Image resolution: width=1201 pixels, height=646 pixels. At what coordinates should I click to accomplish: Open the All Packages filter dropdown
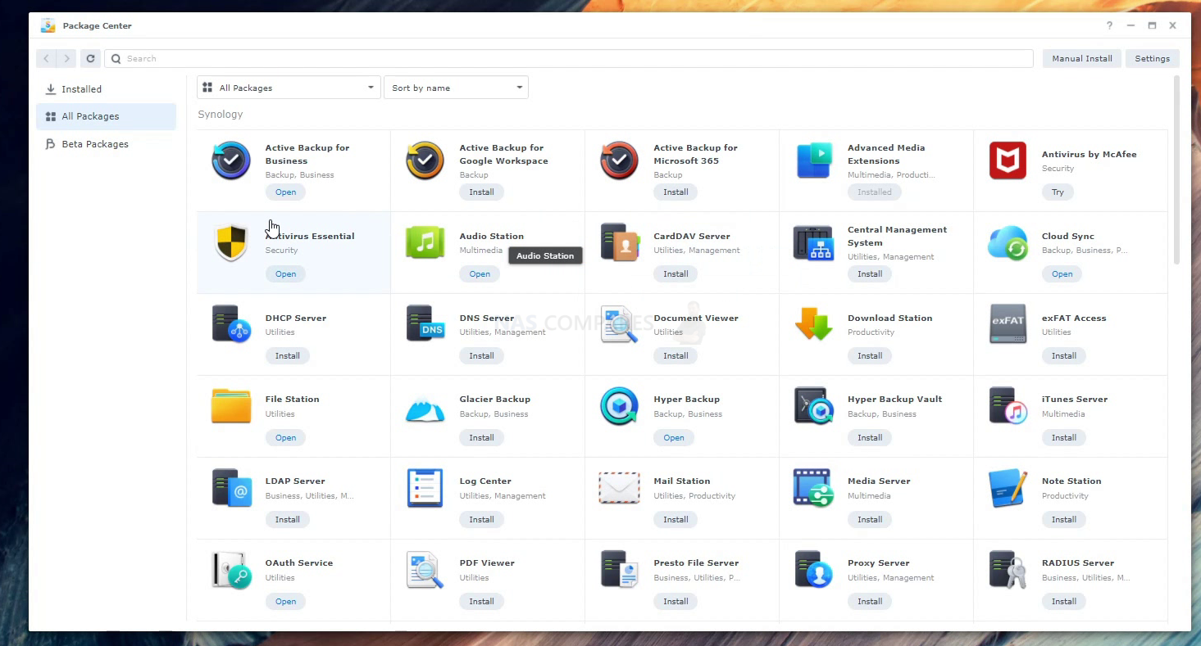pos(289,88)
